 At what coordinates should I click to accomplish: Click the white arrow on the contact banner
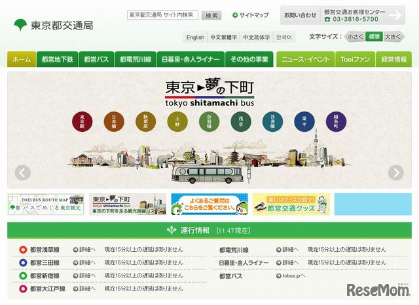pos(395,15)
